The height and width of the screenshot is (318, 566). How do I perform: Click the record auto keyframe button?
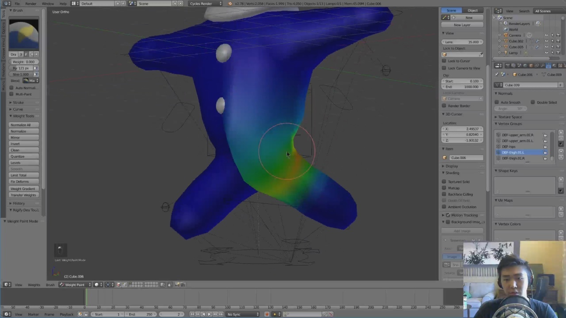coord(267,314)
